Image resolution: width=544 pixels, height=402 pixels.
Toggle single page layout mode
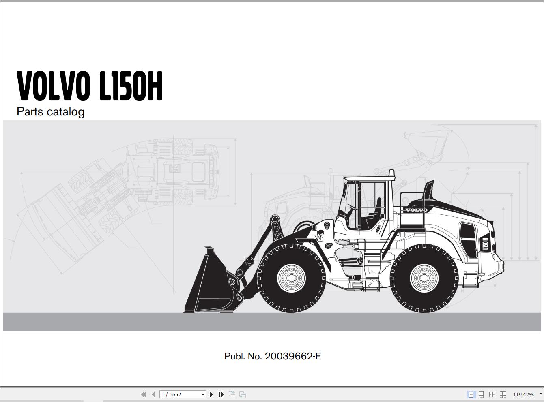[471, 394]
